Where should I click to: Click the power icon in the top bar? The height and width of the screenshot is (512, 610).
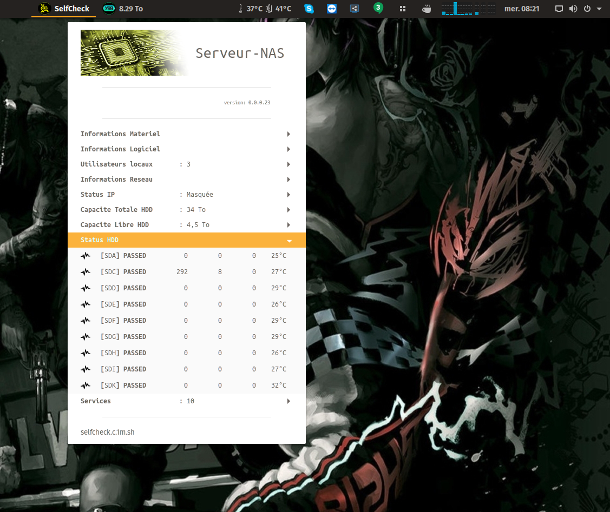click(587, 9)
